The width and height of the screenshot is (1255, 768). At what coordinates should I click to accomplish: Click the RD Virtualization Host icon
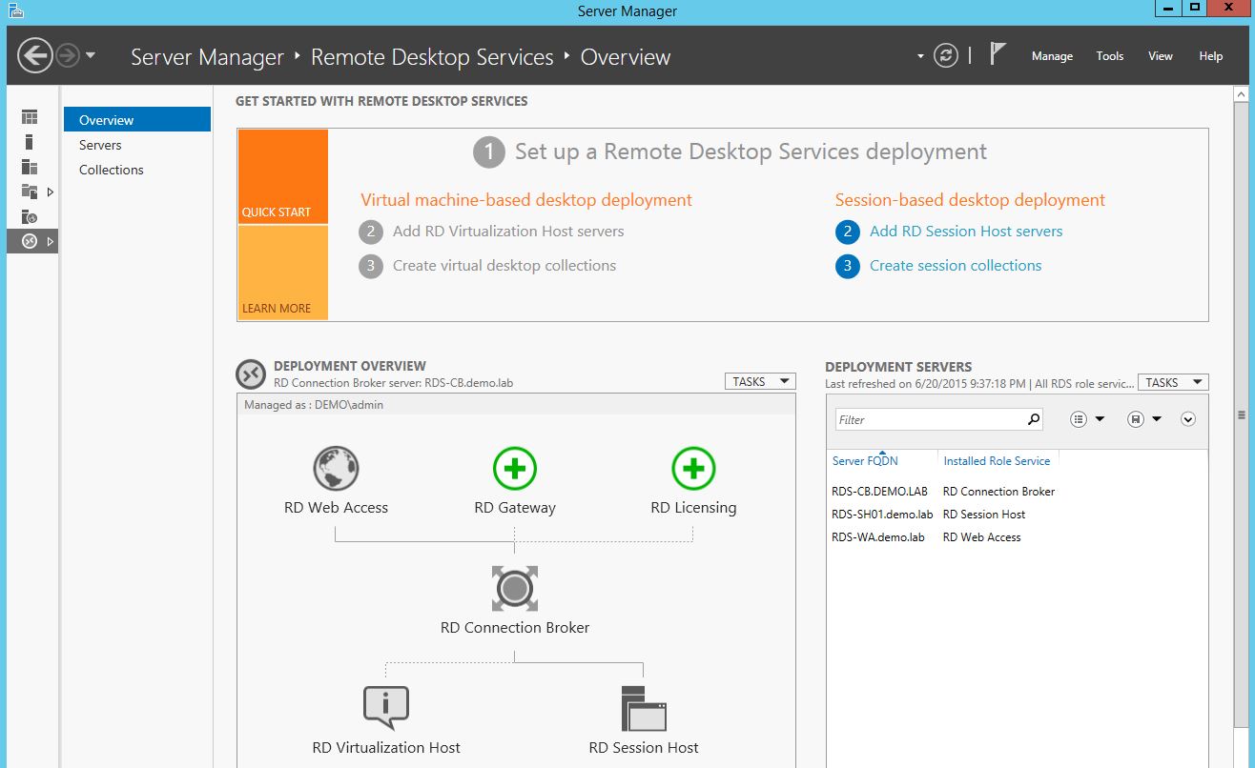[x=386, y=708]
